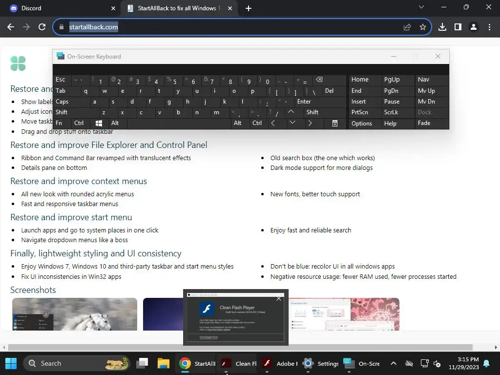Tap the Esc key on On-Screen Keyboard
The width and height of the screenshot is (500, 375).
[62, 80]
